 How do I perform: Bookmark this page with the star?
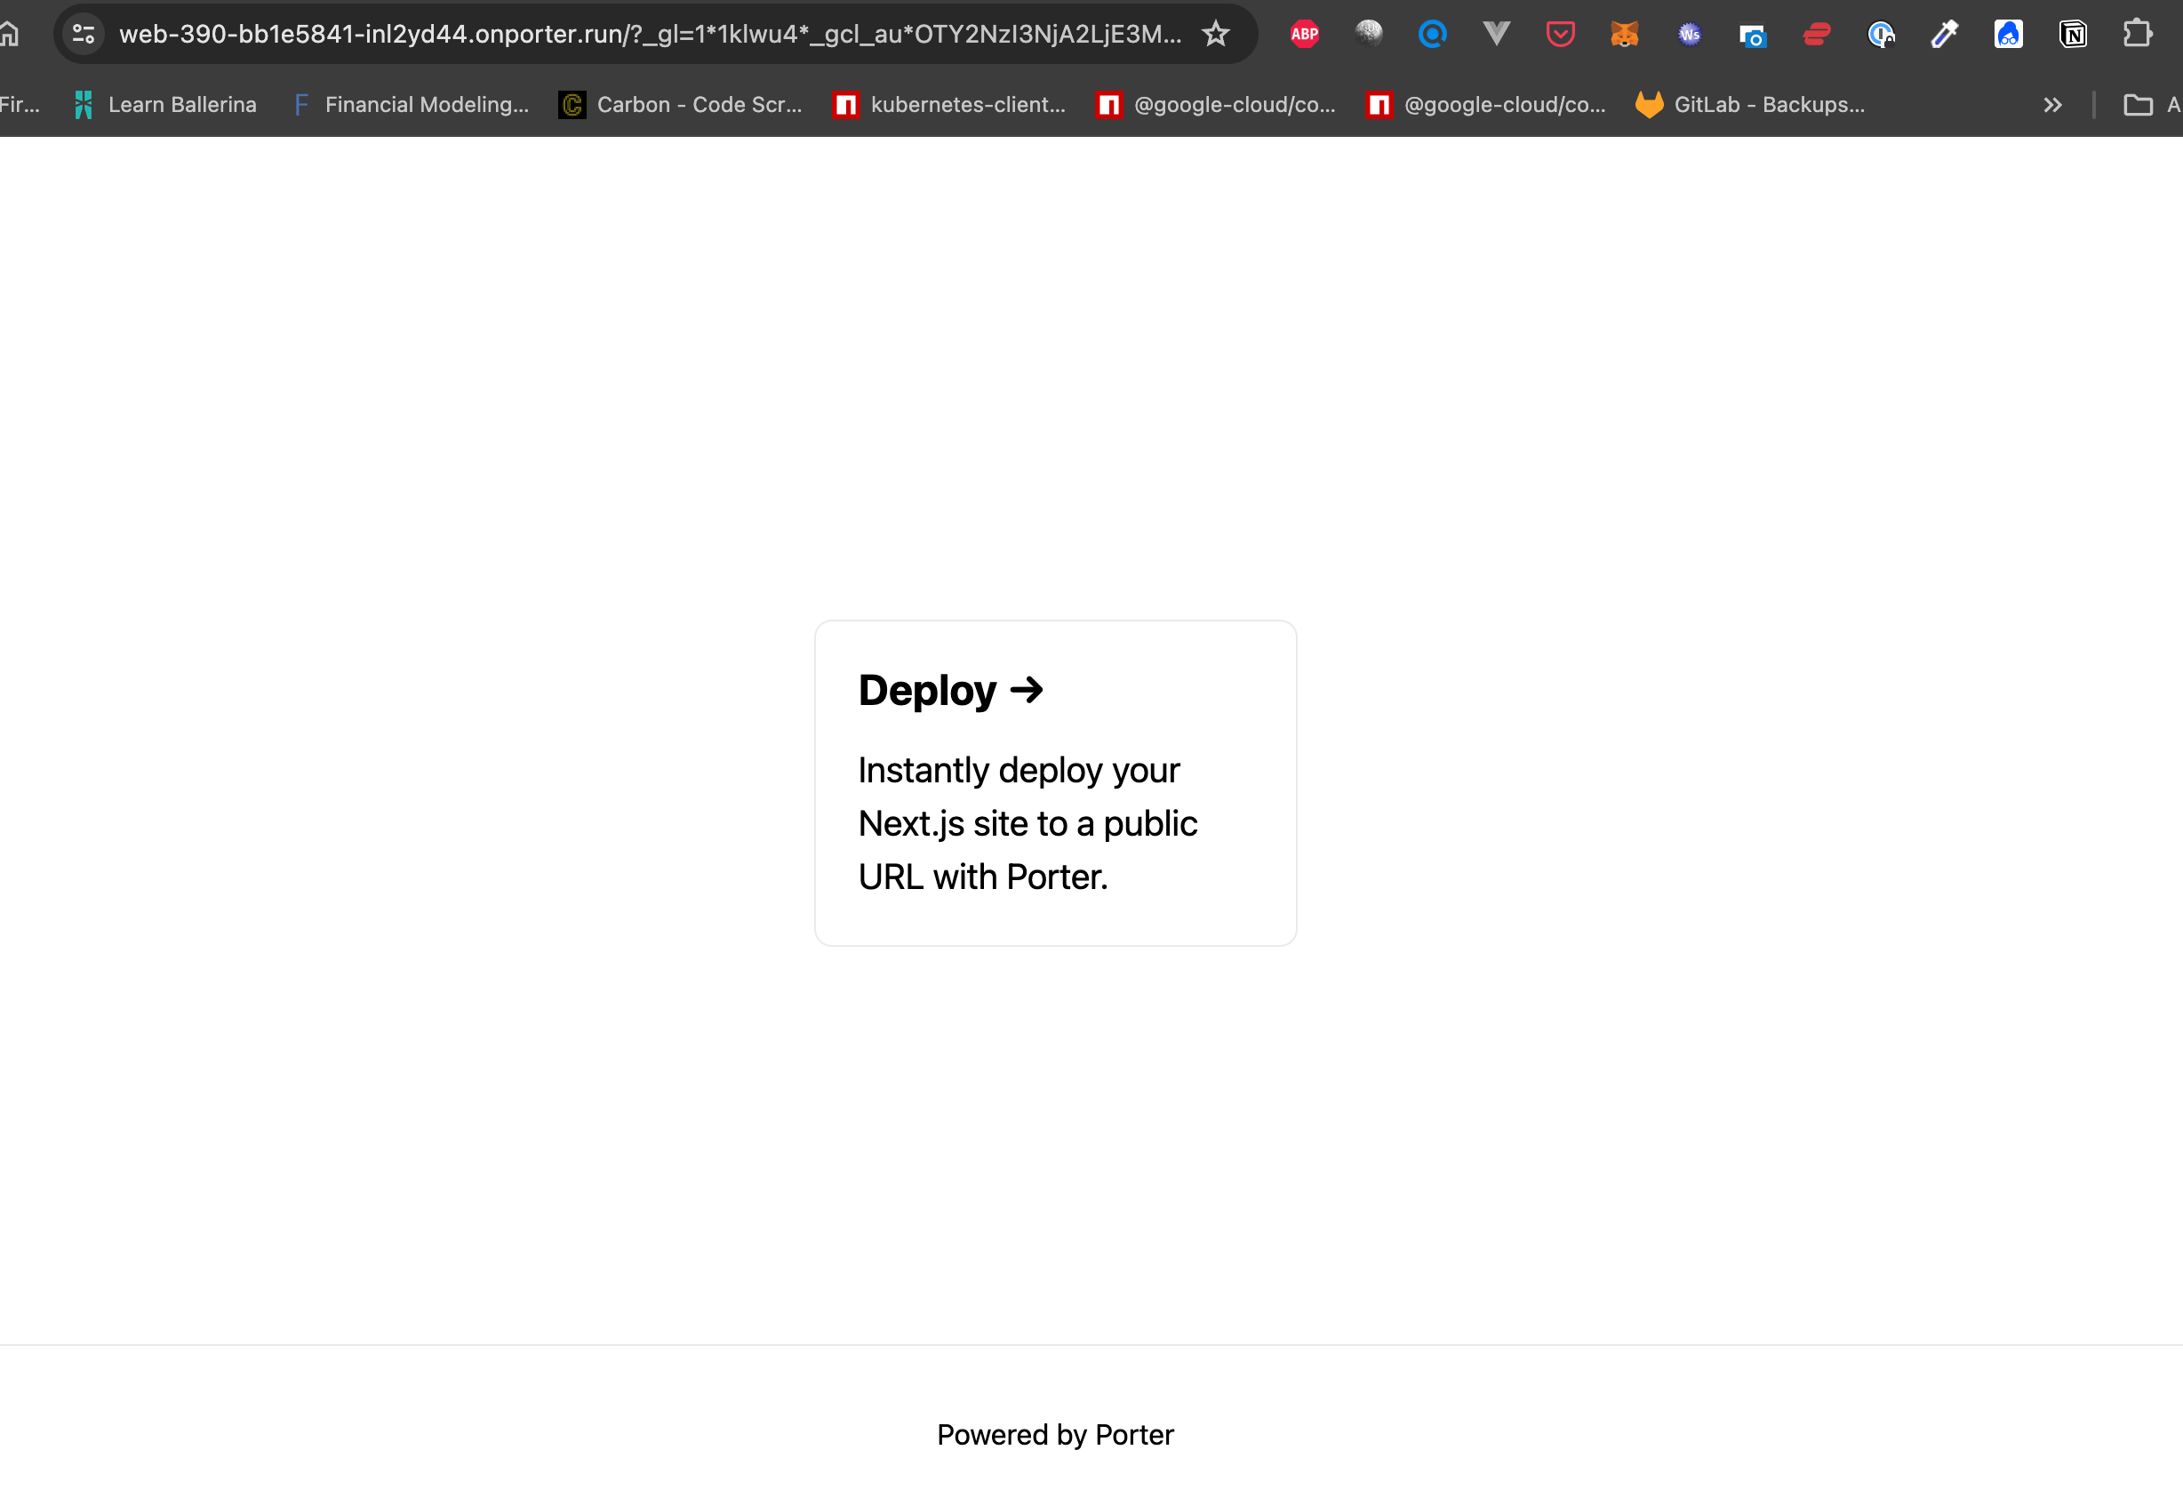[x=1215, y=35]
